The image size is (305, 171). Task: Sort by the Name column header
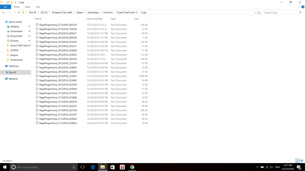(x=38, y=19)
